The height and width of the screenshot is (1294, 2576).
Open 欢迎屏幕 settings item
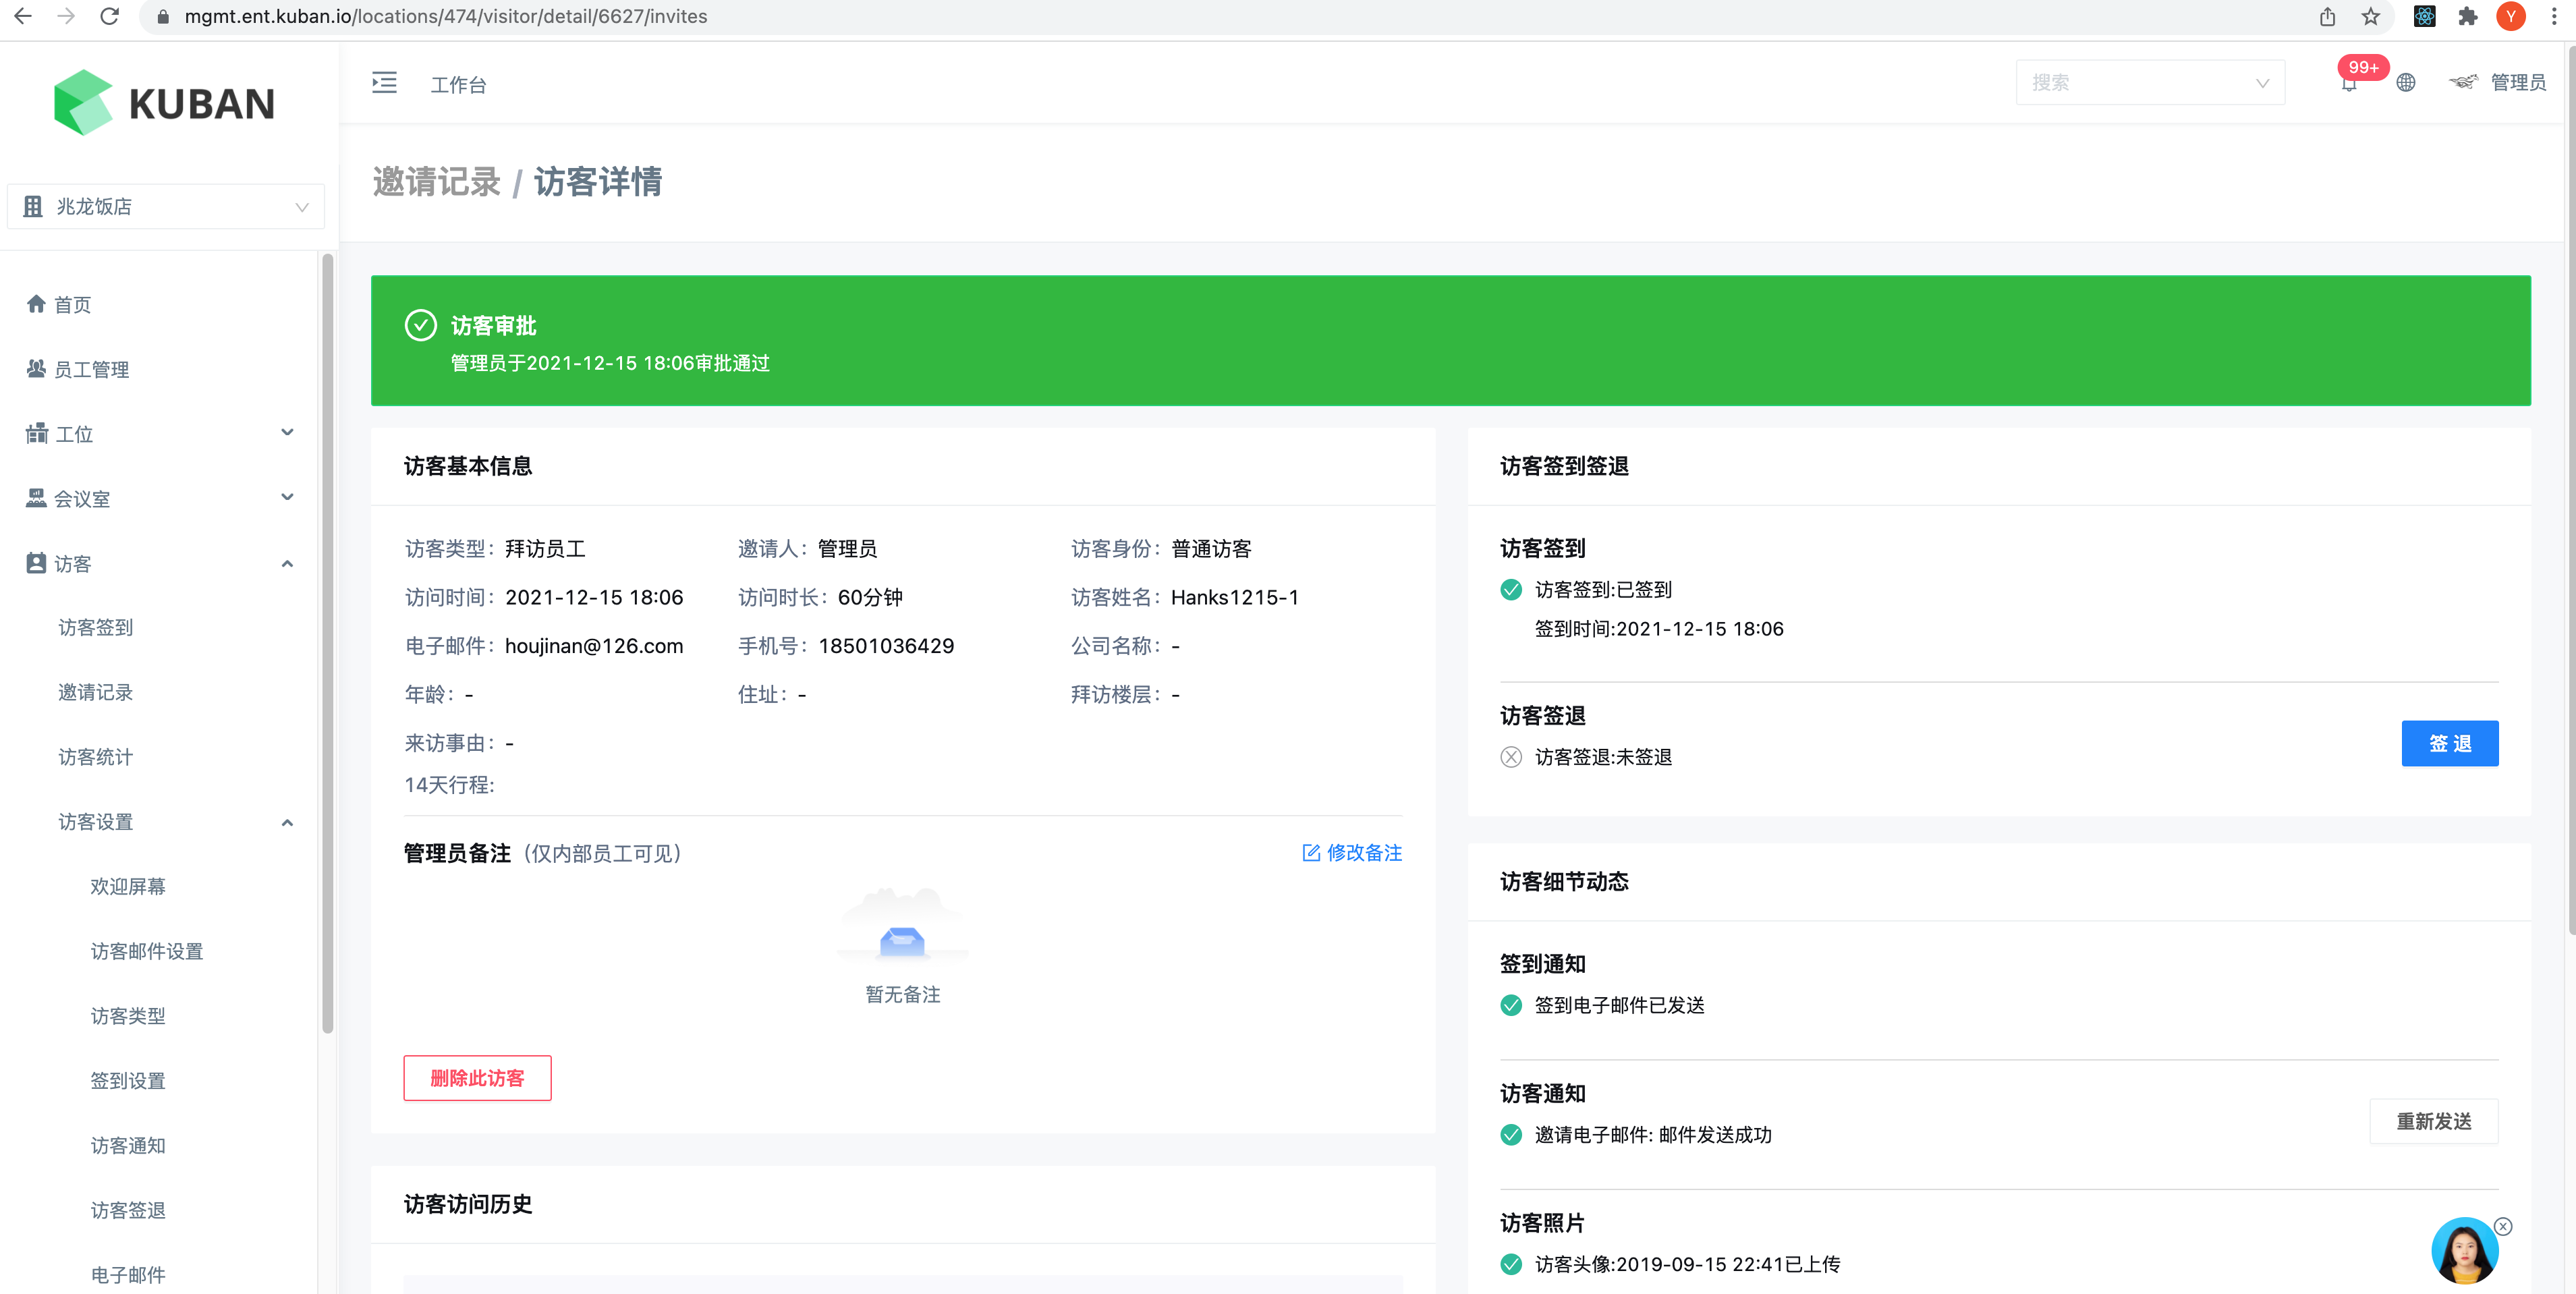tap(128, 886)
